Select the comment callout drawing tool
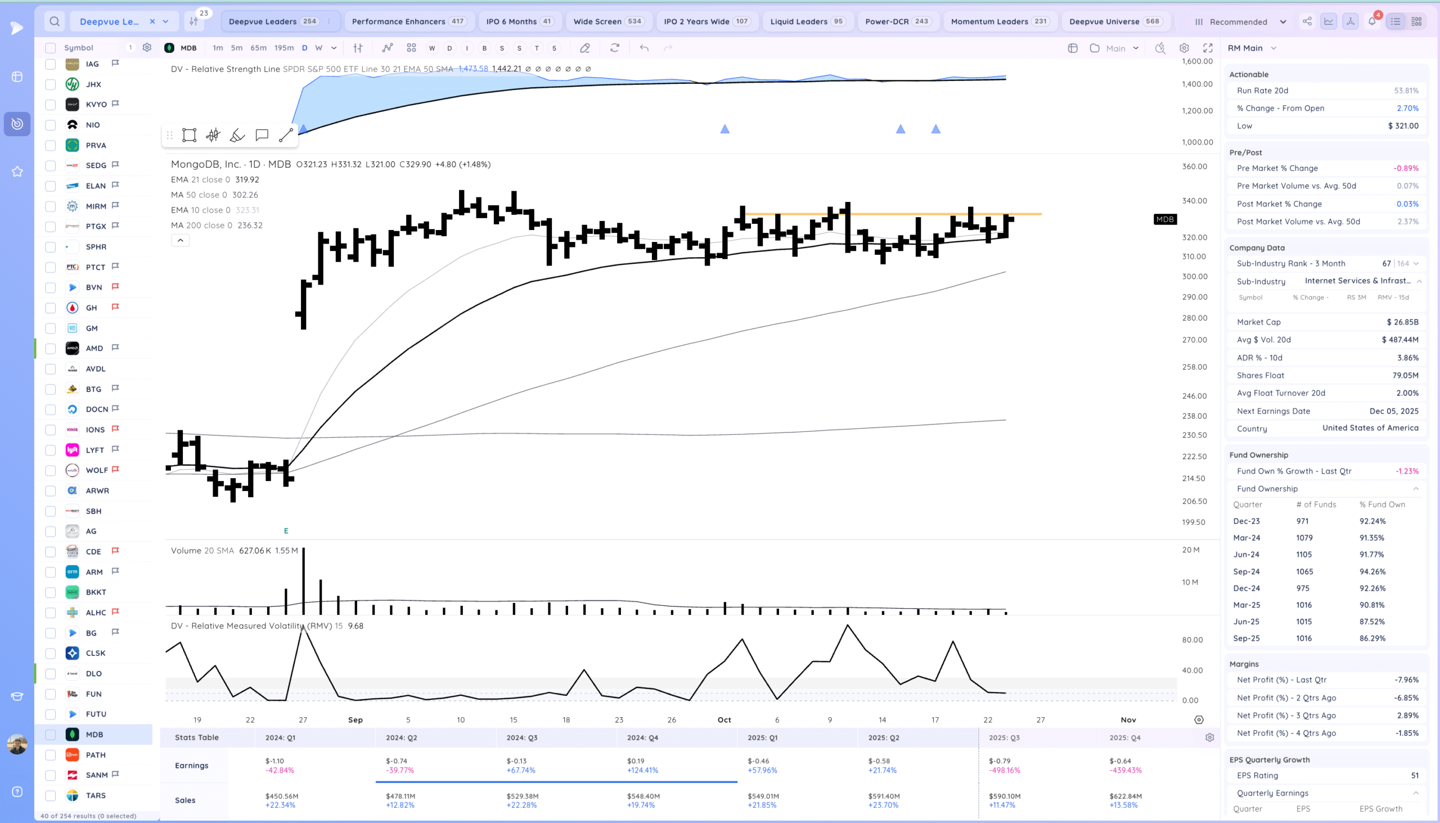This screenshot has width=1440, height=823. (262, 135)
